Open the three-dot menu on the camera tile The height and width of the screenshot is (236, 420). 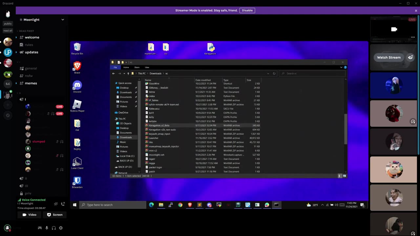point(413,37)
